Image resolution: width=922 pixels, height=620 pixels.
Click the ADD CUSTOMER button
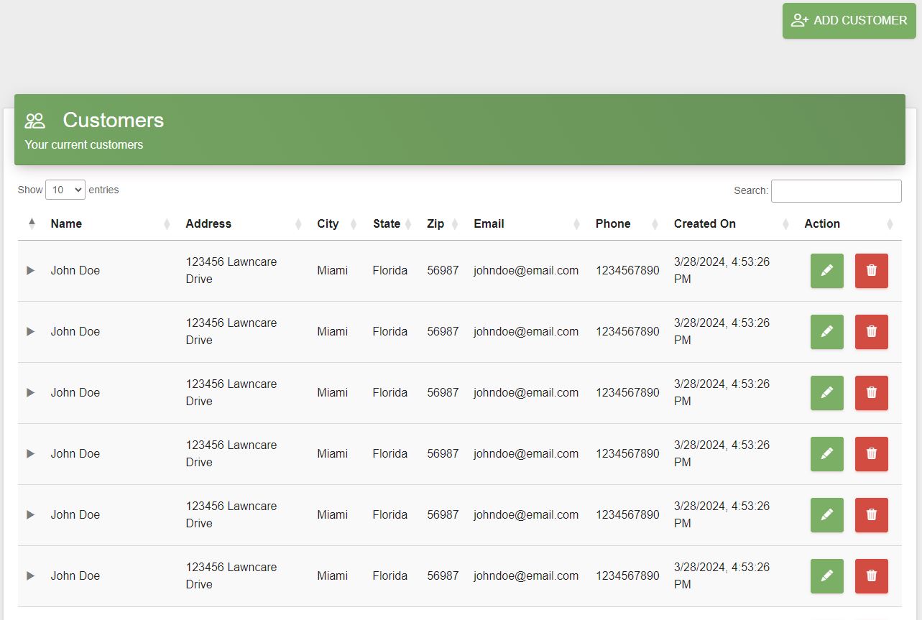coord(849,20)
